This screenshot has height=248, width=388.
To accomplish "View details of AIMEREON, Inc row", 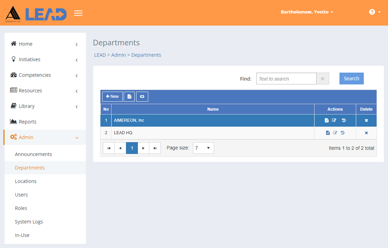I will [327, 120].
